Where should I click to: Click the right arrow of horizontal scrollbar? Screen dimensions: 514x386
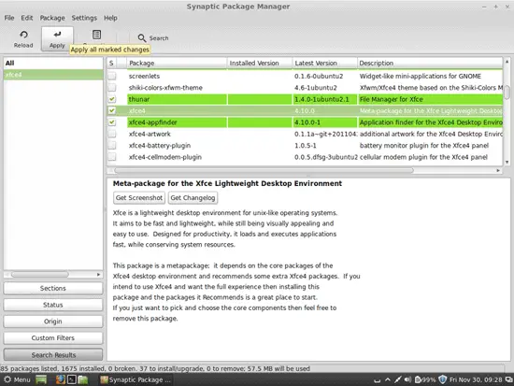[x=498, y=170]
